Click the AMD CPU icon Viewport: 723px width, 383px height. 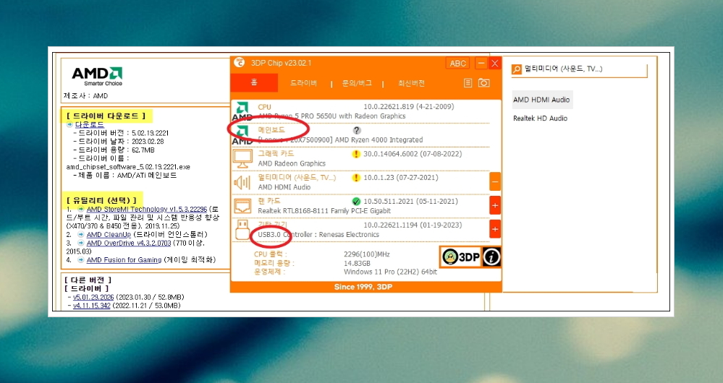[x=242, y=111]
